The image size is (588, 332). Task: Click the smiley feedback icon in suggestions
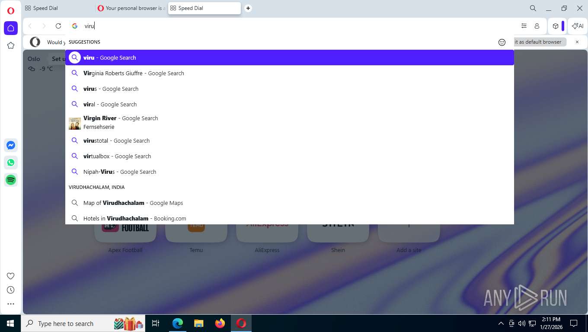(502, 42)
